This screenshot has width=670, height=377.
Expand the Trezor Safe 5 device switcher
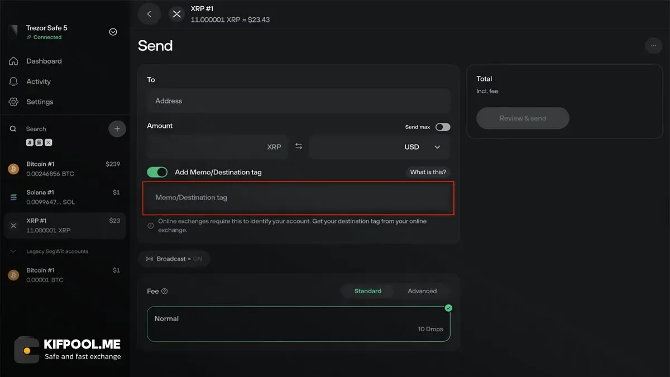113,32
